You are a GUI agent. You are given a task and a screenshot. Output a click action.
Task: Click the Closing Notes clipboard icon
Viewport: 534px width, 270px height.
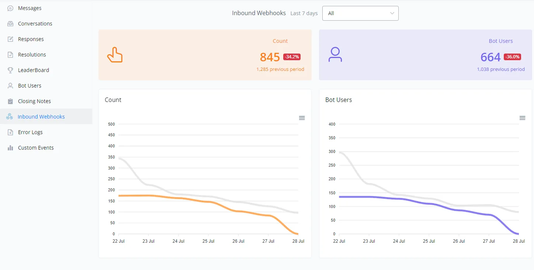click(10, 101)
